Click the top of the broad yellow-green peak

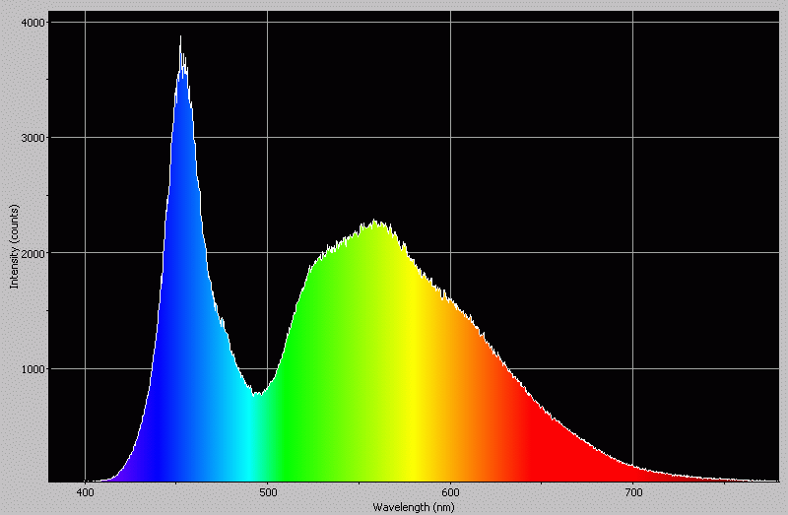374,223
